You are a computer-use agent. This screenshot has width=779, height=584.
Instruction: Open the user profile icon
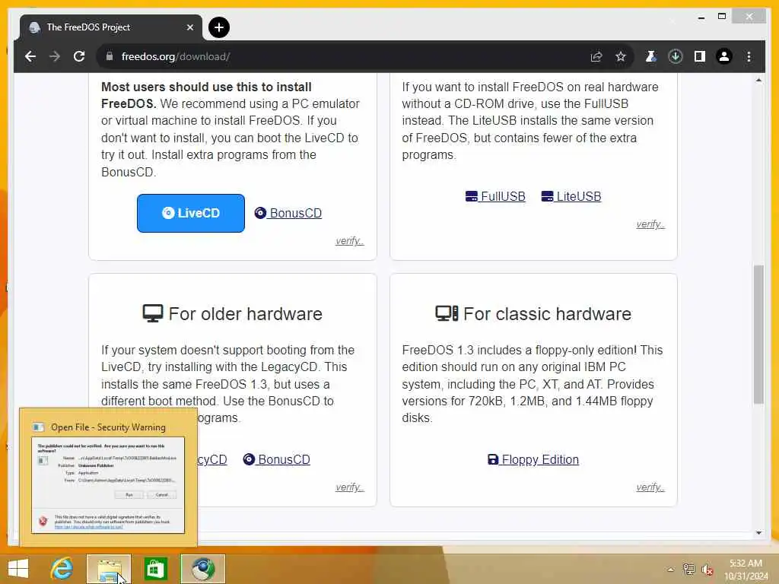coord(724,56)
